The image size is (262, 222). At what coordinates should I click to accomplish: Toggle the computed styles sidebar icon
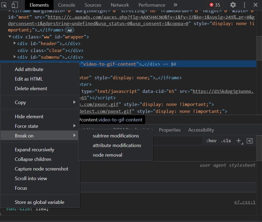click(x=250, y=141)
